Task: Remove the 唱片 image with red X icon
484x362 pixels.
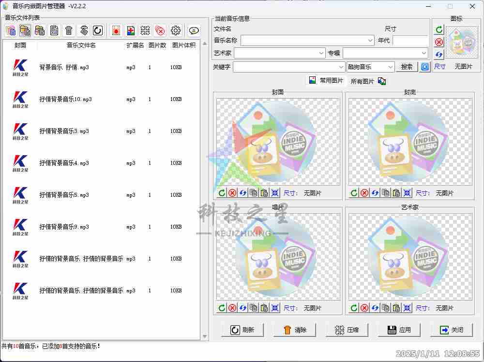Action: click(232, 307)
